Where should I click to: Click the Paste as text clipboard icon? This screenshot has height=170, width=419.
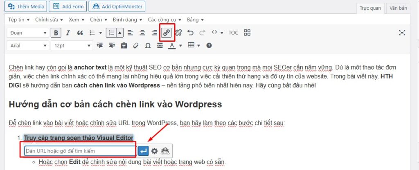(124, 45)
